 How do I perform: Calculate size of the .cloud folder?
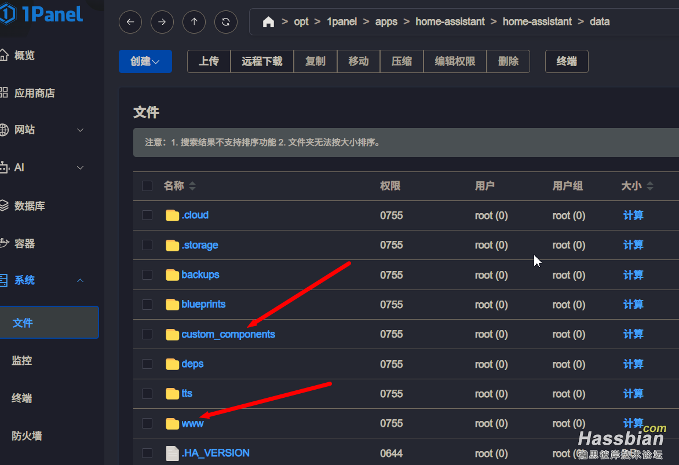point(633,215)
